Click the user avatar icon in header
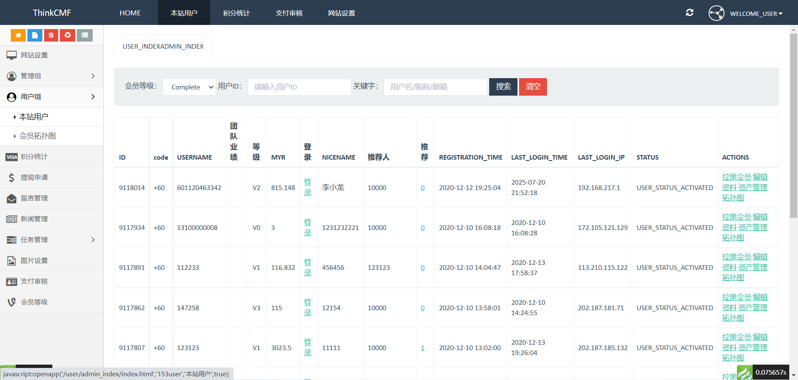This screenshot has width=798, height=380. pos(716,13)
